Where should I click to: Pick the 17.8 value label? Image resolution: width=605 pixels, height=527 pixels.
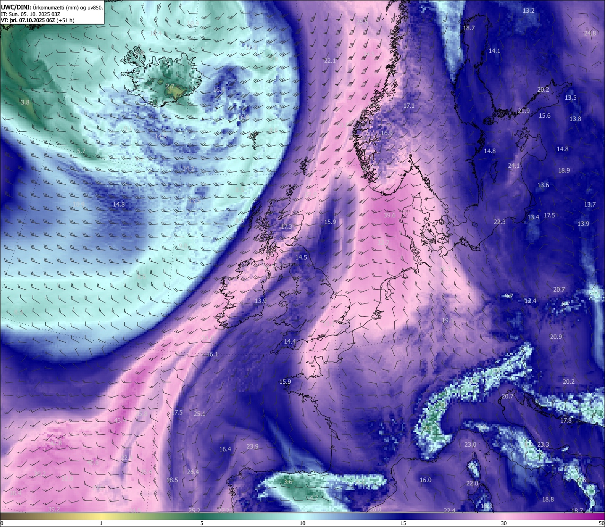(566, 420)
